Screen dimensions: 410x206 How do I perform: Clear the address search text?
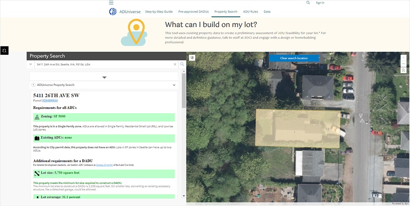click(175, 65)
